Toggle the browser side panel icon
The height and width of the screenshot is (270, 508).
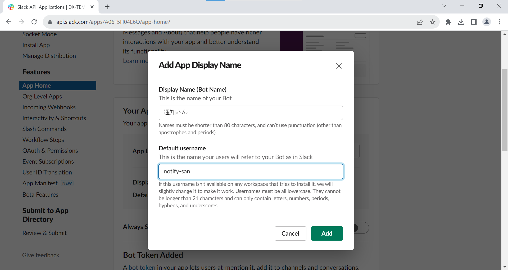coord(474,22)
